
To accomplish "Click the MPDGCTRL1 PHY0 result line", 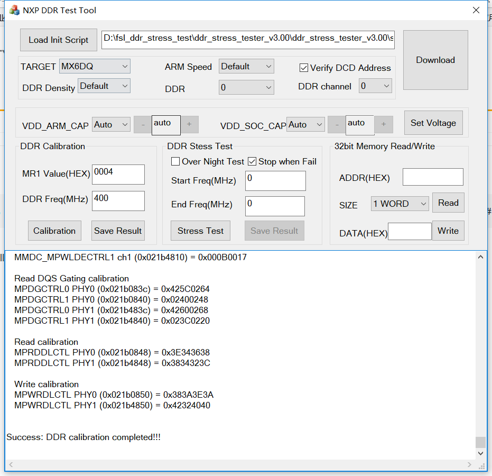I will point(112,299).
